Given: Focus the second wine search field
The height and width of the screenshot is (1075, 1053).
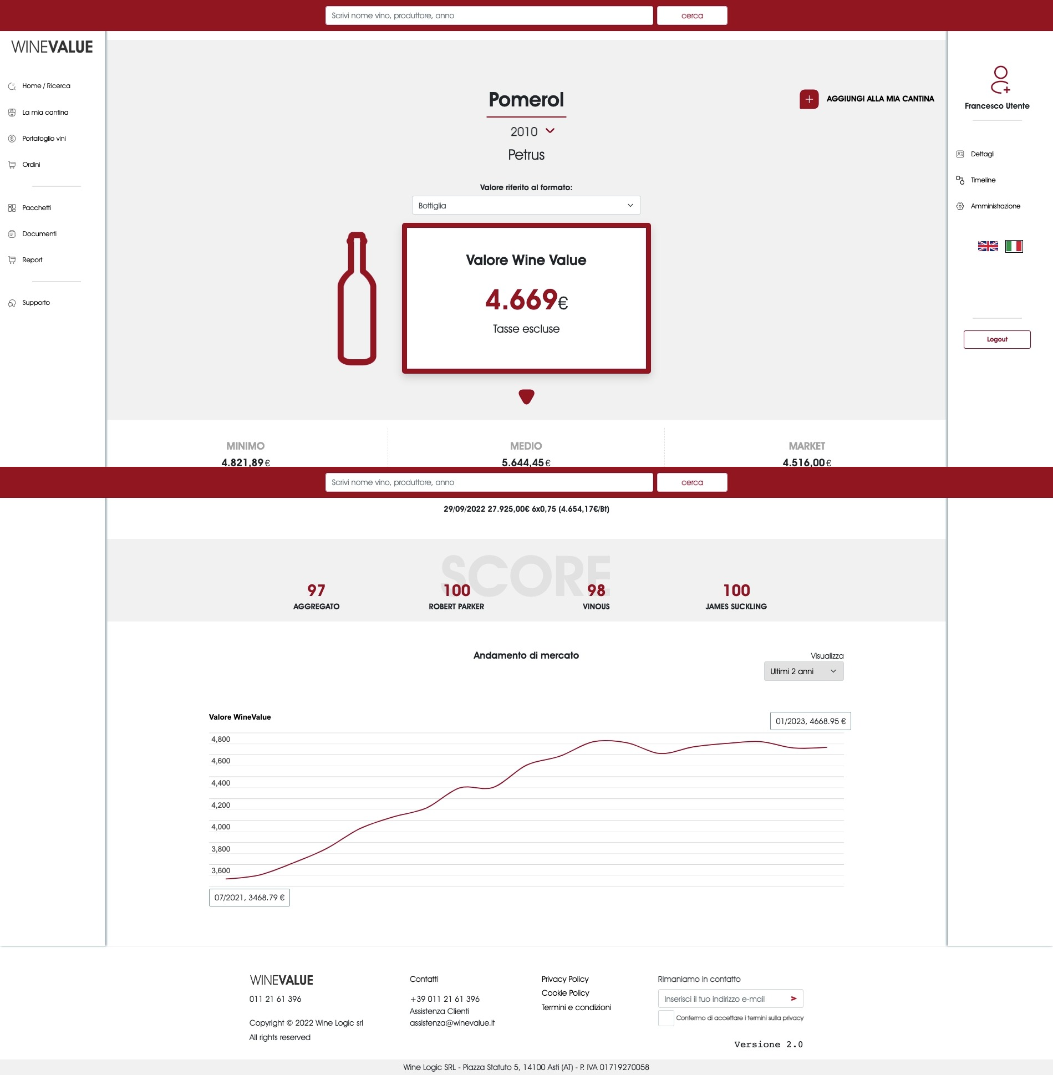Looking at the screenshot, I should click(x=489, y=482).
